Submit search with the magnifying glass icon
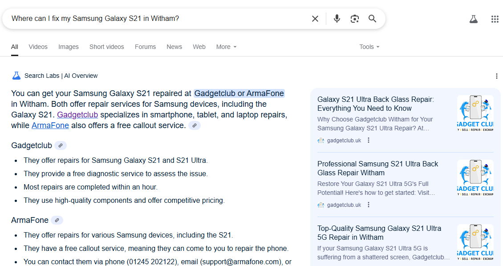This screenshot has width=503, height=266. [372, 19]
